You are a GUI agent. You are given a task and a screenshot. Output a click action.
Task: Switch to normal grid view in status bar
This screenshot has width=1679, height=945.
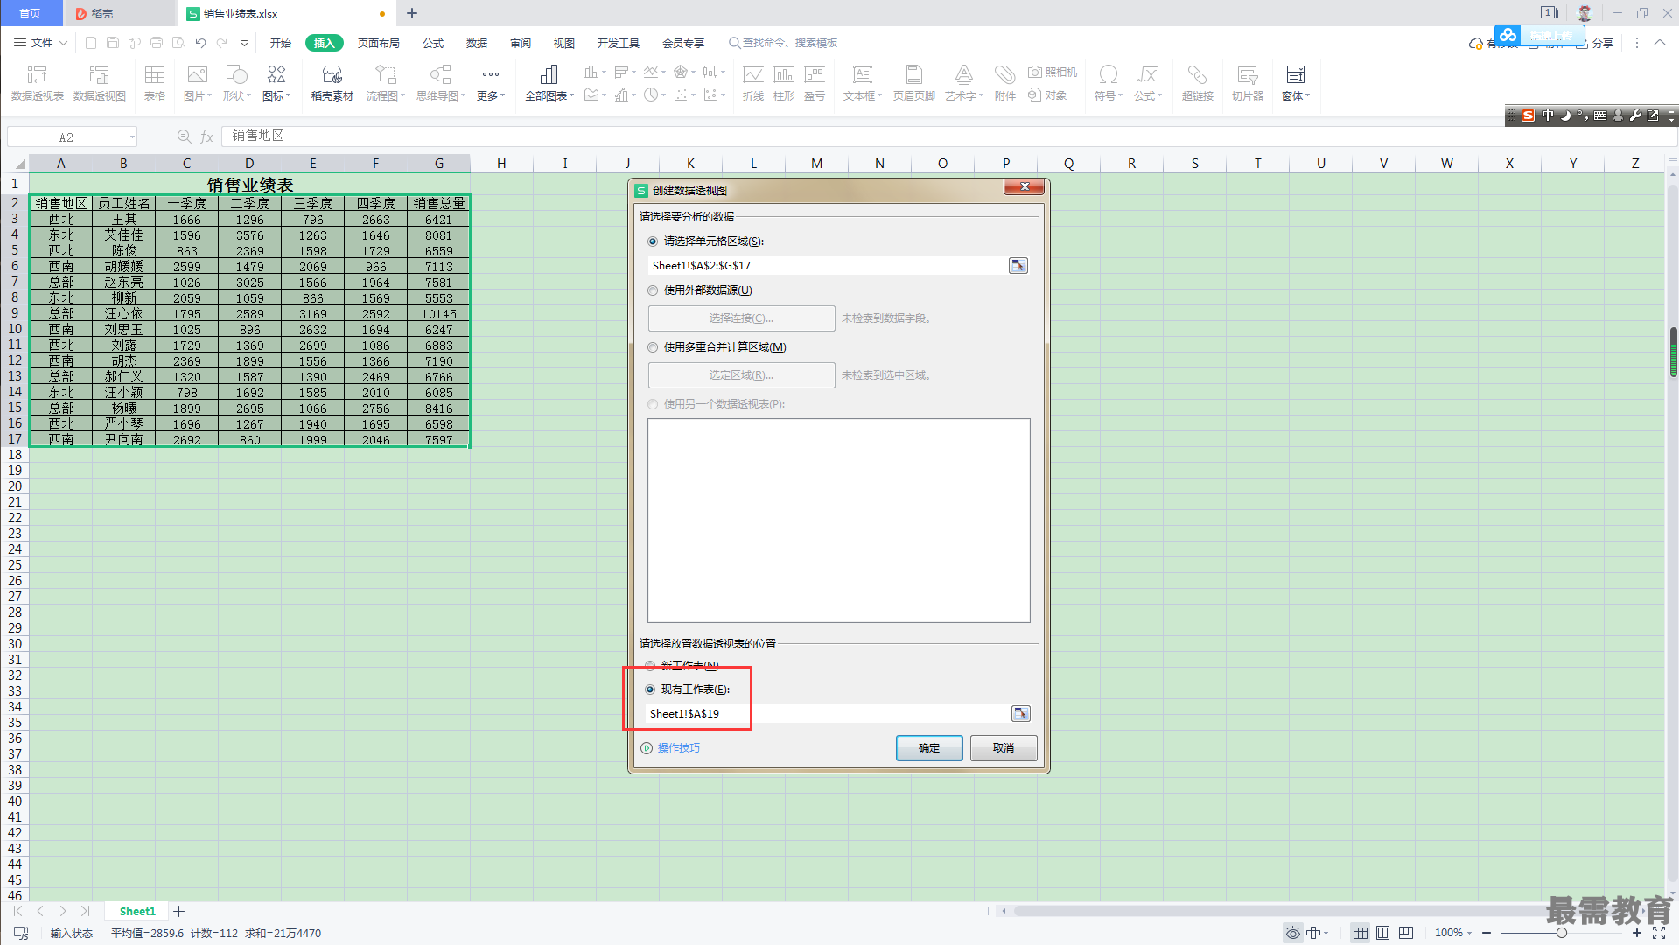pos(1360,933)
